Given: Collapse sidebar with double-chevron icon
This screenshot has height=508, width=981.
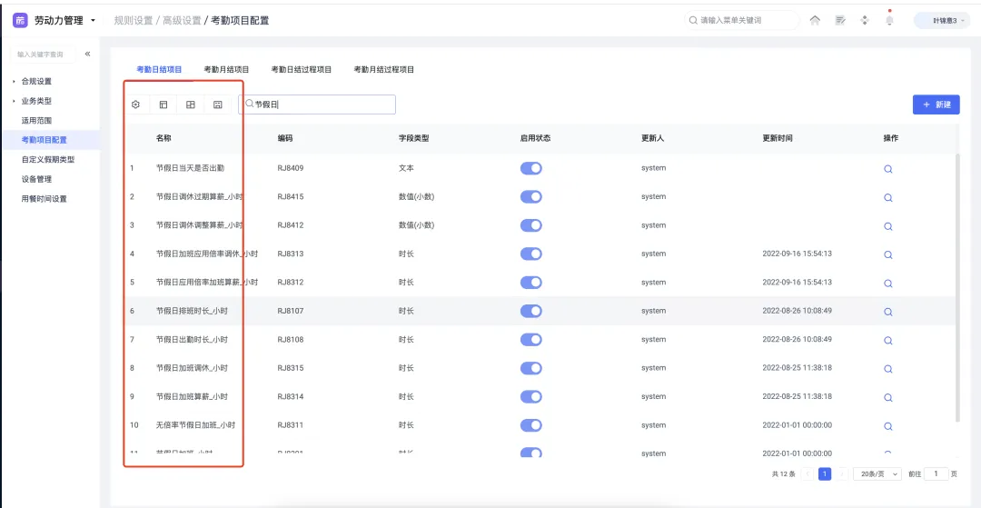Looking at the screenshot, I should [87, 55].
